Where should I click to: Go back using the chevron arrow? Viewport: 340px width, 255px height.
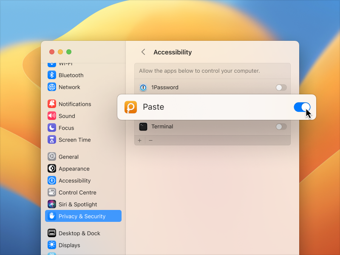143,52
